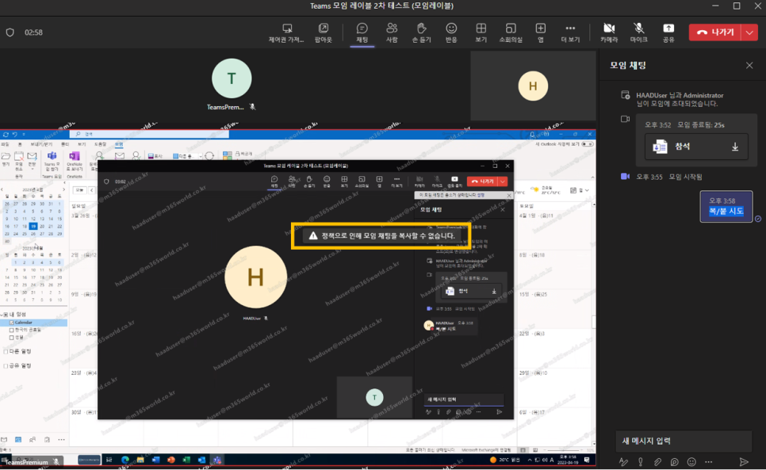Open the text format icon under the message box
The width and height of the screenshot is (766, 470).
(x=623, y=462)
